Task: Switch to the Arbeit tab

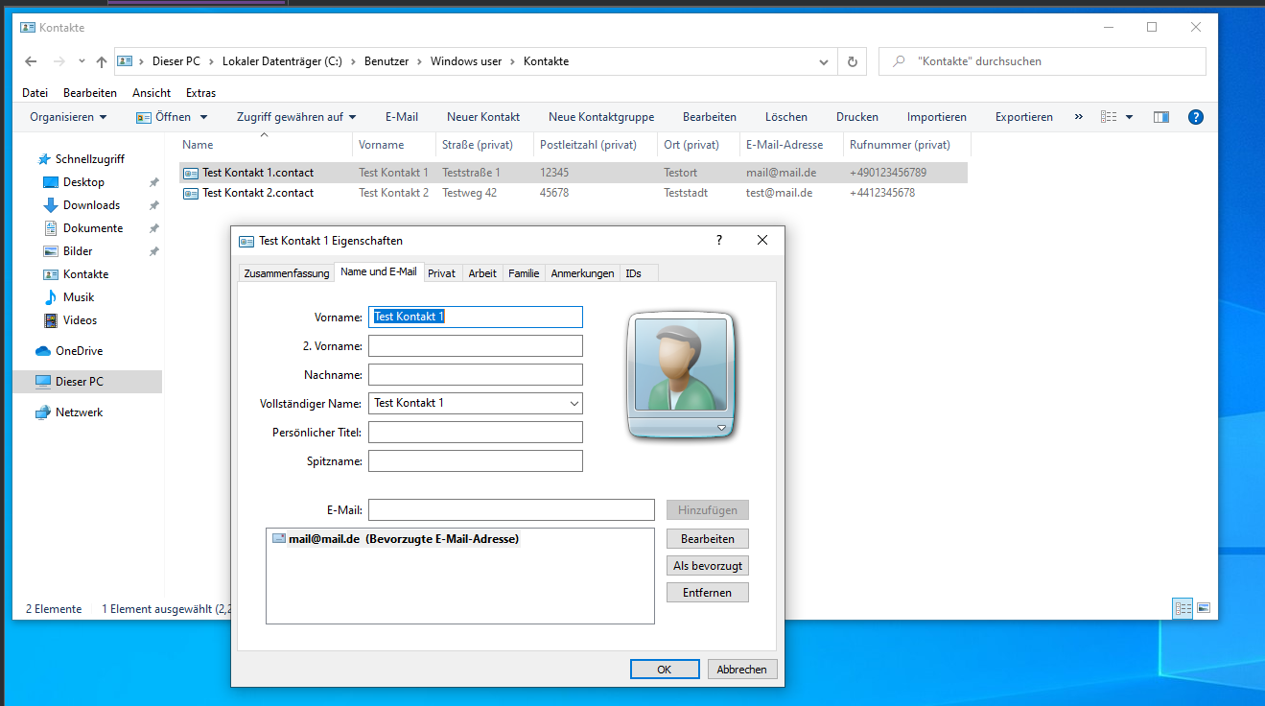Action: pyautogui.click(x=482, y=273)
